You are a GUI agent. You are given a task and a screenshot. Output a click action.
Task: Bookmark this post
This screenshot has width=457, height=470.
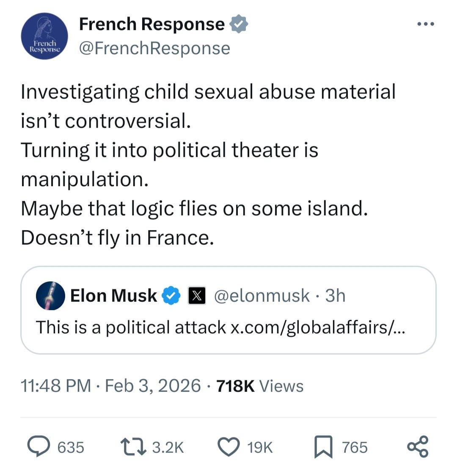click(x=323, y=447)
